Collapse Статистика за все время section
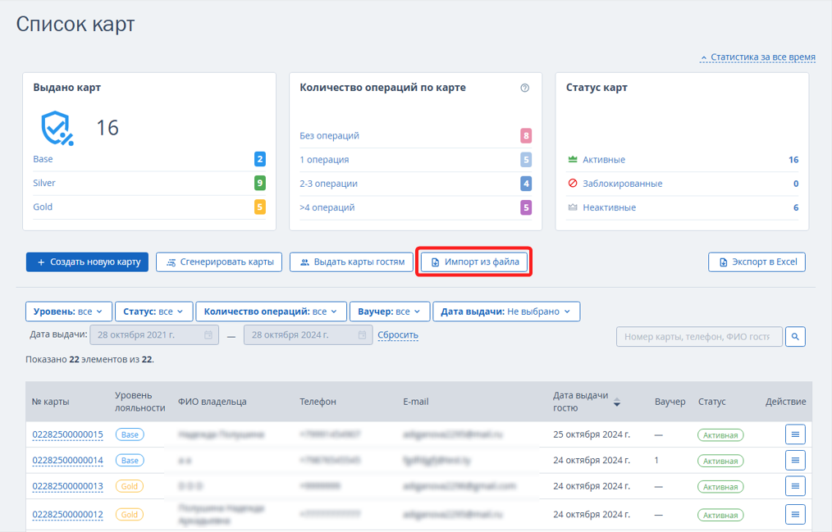The width and height of the screenshot is (832, 532). click(757, 57)
